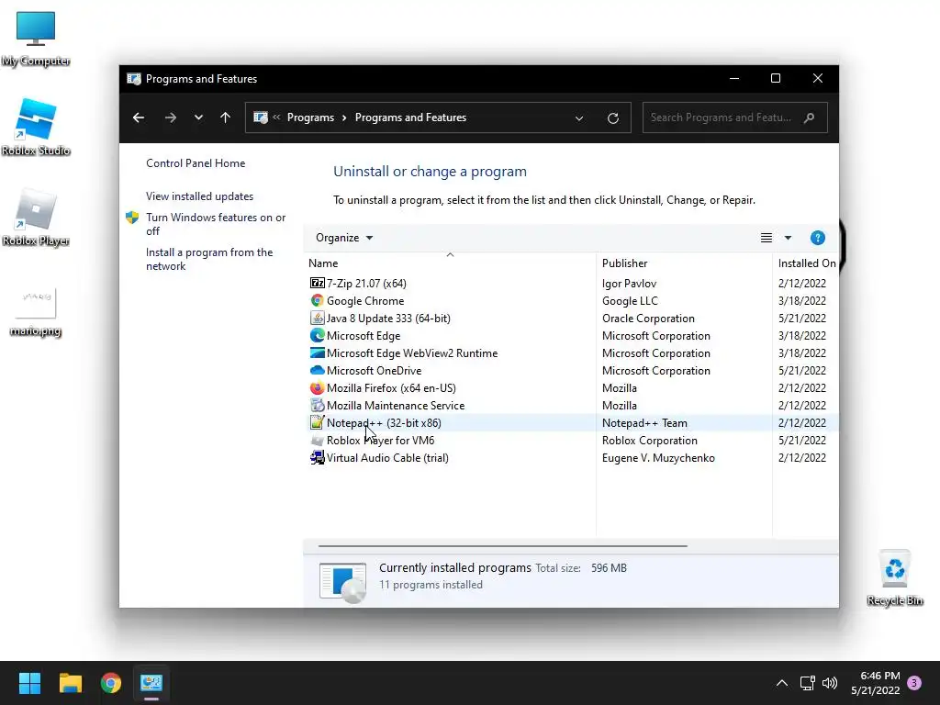Change view using the view layout icon
This screenshot has width=940, height=705.
click(767, 238)
